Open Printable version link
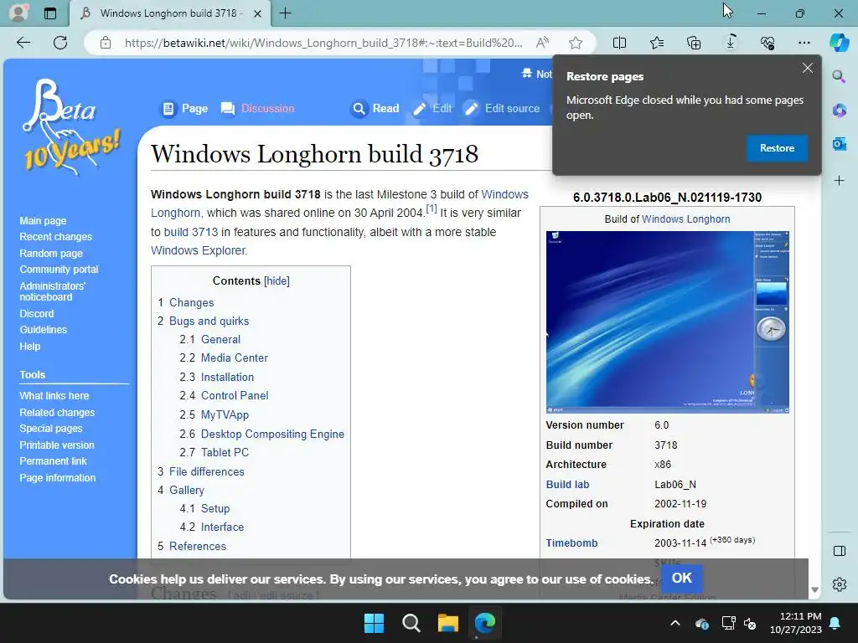Screen dimensions: 858x643 [x=57, y=445]
